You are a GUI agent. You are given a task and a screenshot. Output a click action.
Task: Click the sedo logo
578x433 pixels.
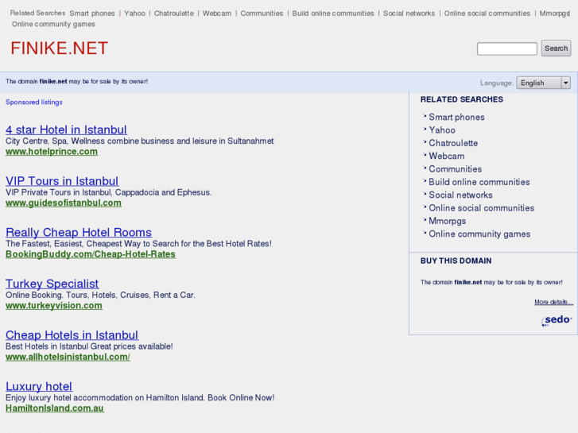pos(557,320)
